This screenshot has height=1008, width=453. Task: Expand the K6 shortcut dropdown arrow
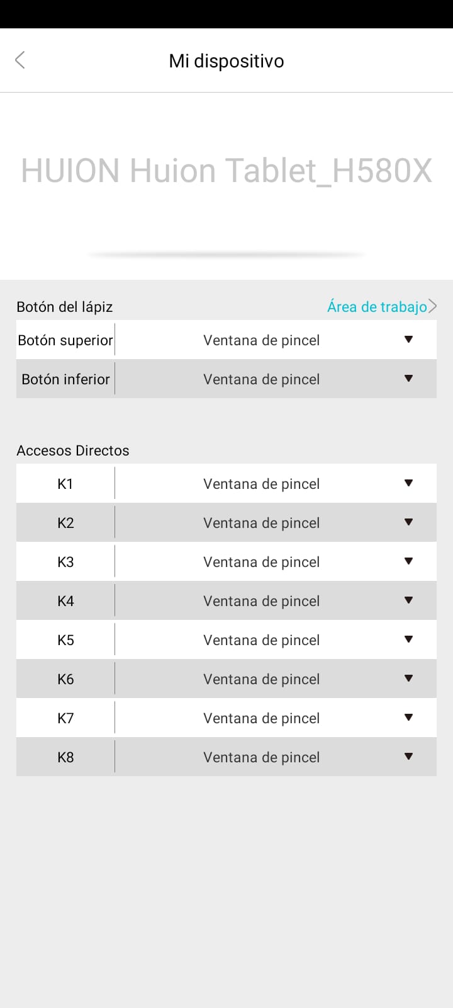[408, 679]
